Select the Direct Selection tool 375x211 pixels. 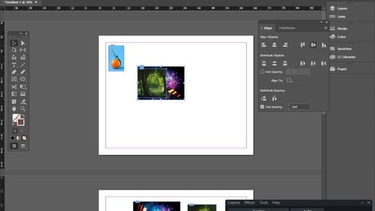click(23, 43)
